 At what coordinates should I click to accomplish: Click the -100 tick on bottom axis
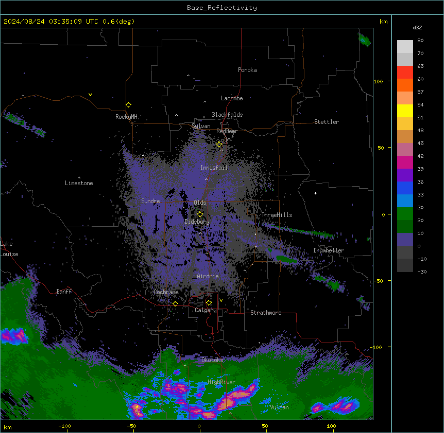pos(64,426)
